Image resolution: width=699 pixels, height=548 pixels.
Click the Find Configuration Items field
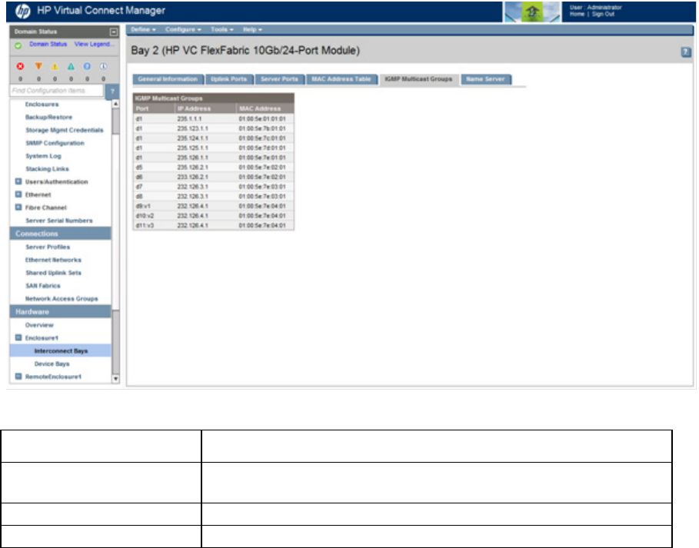[x=57, y=91]
